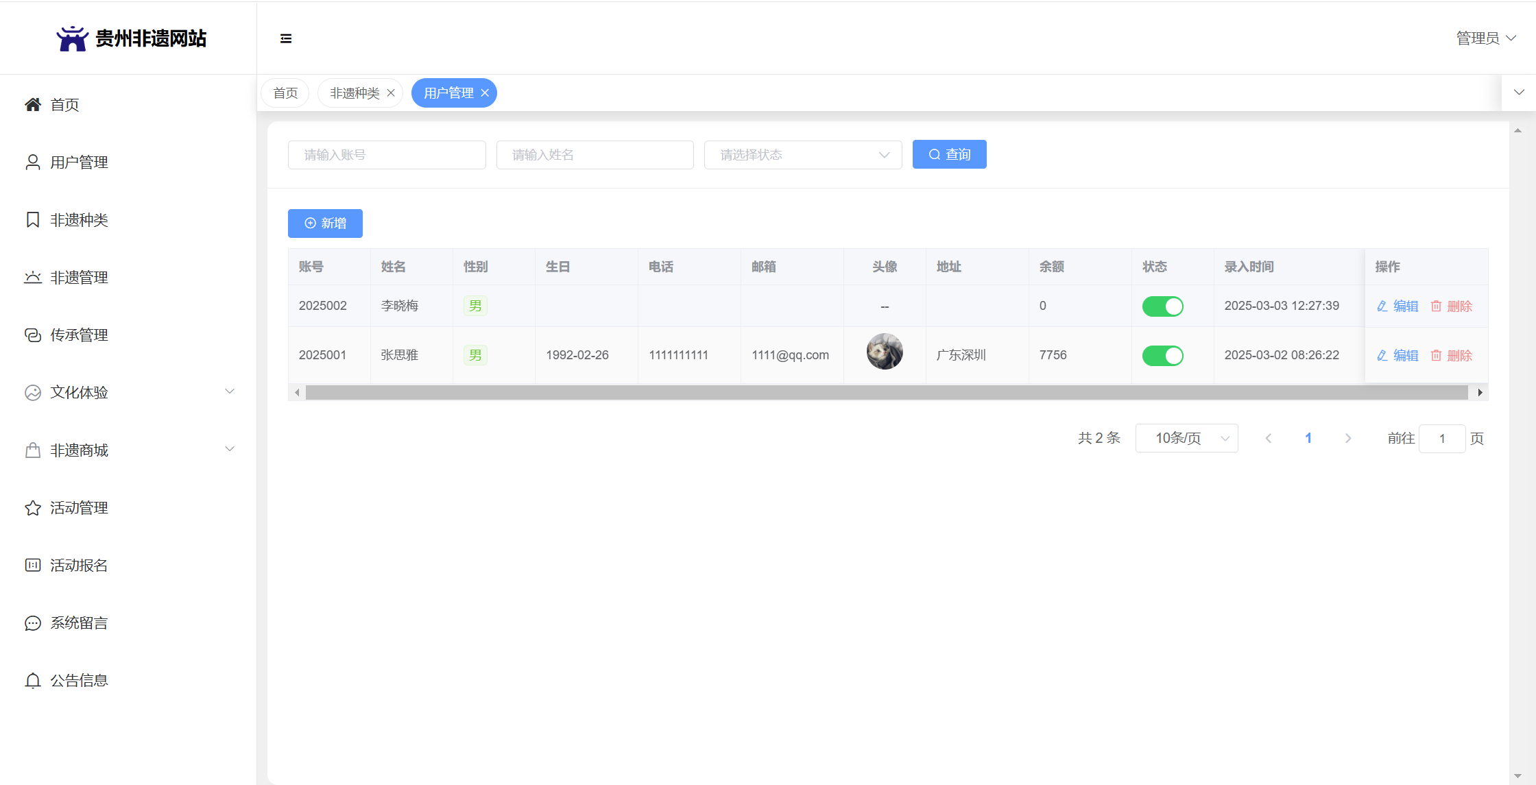This screenshot has width=1536, height=785.
Task: Open the 请选择状态 dropdown
Action: tap(802, 155)
